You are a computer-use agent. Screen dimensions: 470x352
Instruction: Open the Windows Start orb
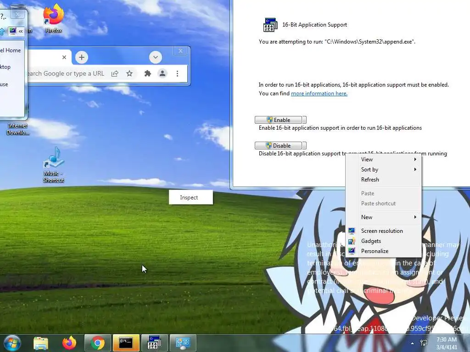click(x=12, y=343)
